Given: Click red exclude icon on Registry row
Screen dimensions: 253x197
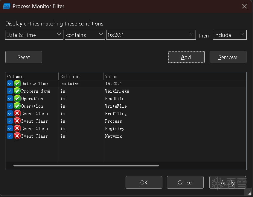Looking at the screenshot, I should point(17,129).
